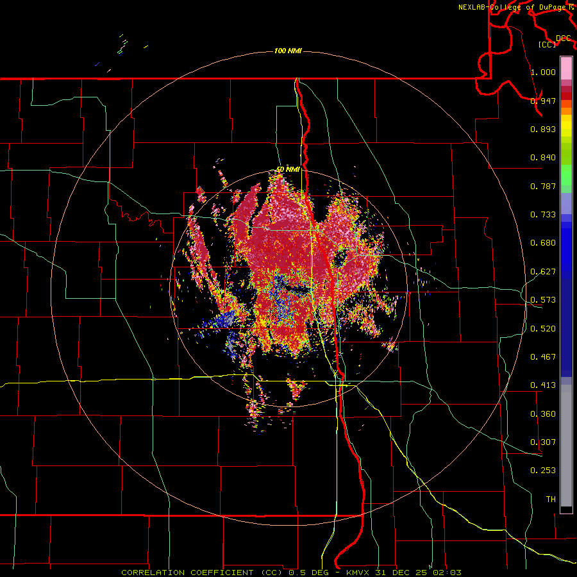Click the 0.893 scale value

(x=543, y=129)
